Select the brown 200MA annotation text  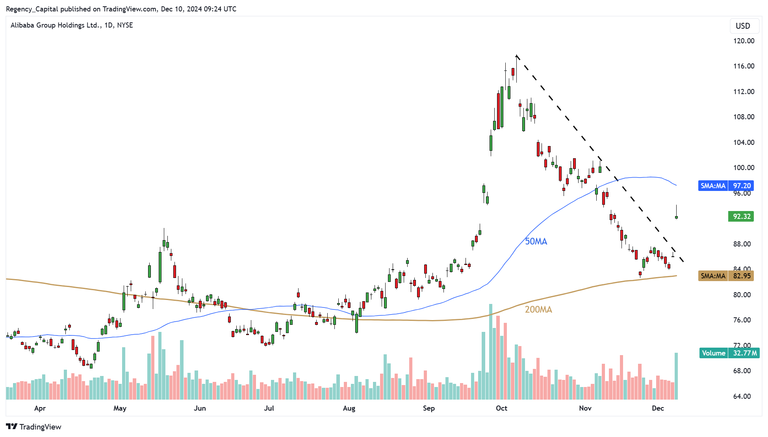point(538,309)
